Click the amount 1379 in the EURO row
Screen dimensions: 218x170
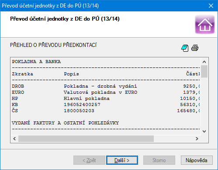191,92
